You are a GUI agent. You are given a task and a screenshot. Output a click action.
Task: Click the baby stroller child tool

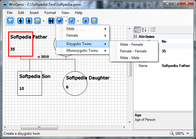tap(60, 21)
